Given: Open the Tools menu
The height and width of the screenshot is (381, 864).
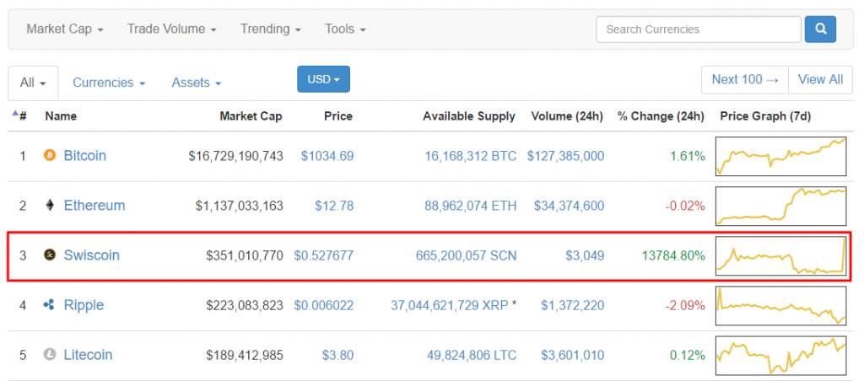Looking at the screenshot, I should (x=345, y=30).
